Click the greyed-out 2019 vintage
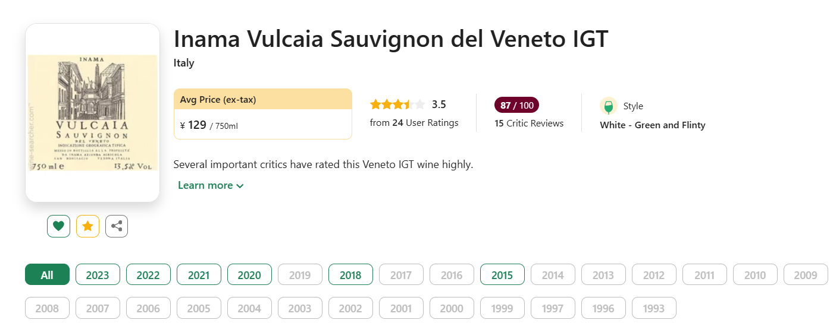 click(x=300, y=275)
